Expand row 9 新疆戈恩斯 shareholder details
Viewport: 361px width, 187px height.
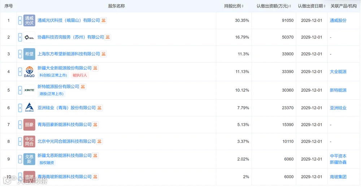click(20, 159)
